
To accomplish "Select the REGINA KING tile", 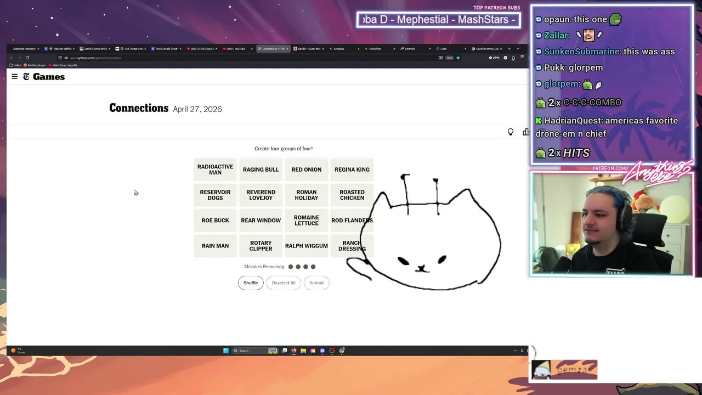I will point(352,170).
